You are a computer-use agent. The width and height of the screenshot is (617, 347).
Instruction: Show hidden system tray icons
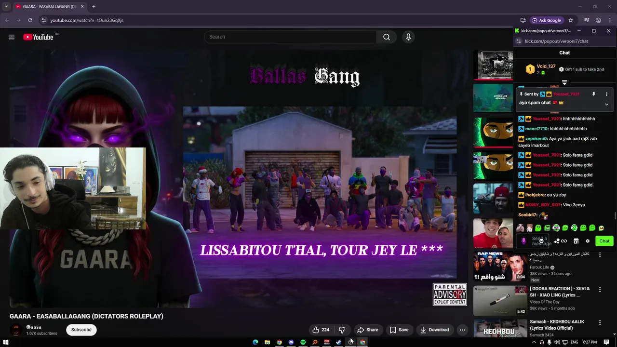click(535, 342)
